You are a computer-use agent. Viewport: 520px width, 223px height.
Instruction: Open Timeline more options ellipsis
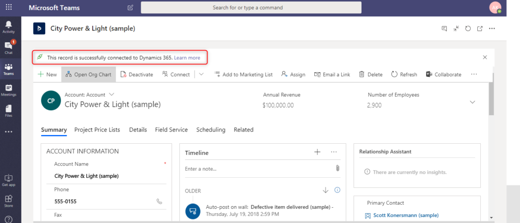pyautogui.click(x=334, y=152)
